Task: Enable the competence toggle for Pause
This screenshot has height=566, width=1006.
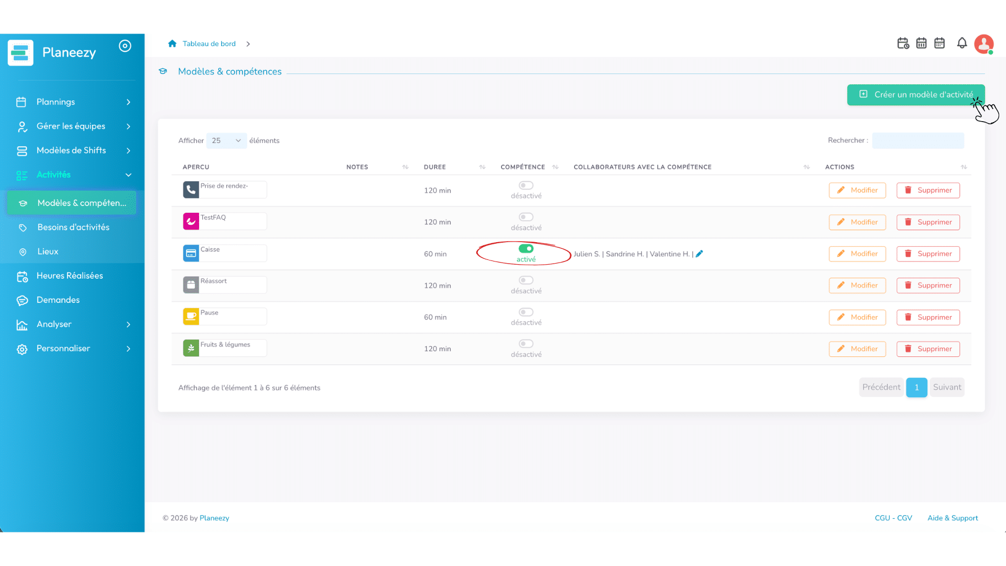Action: point(526,312)
